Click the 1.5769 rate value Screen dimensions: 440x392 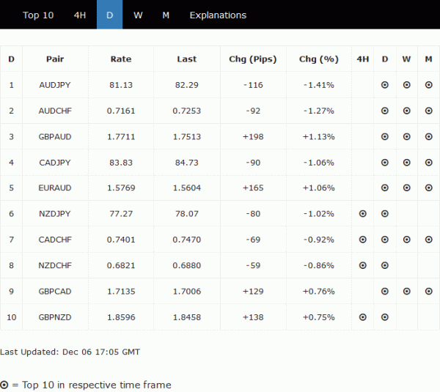click(x=121, y=188)
